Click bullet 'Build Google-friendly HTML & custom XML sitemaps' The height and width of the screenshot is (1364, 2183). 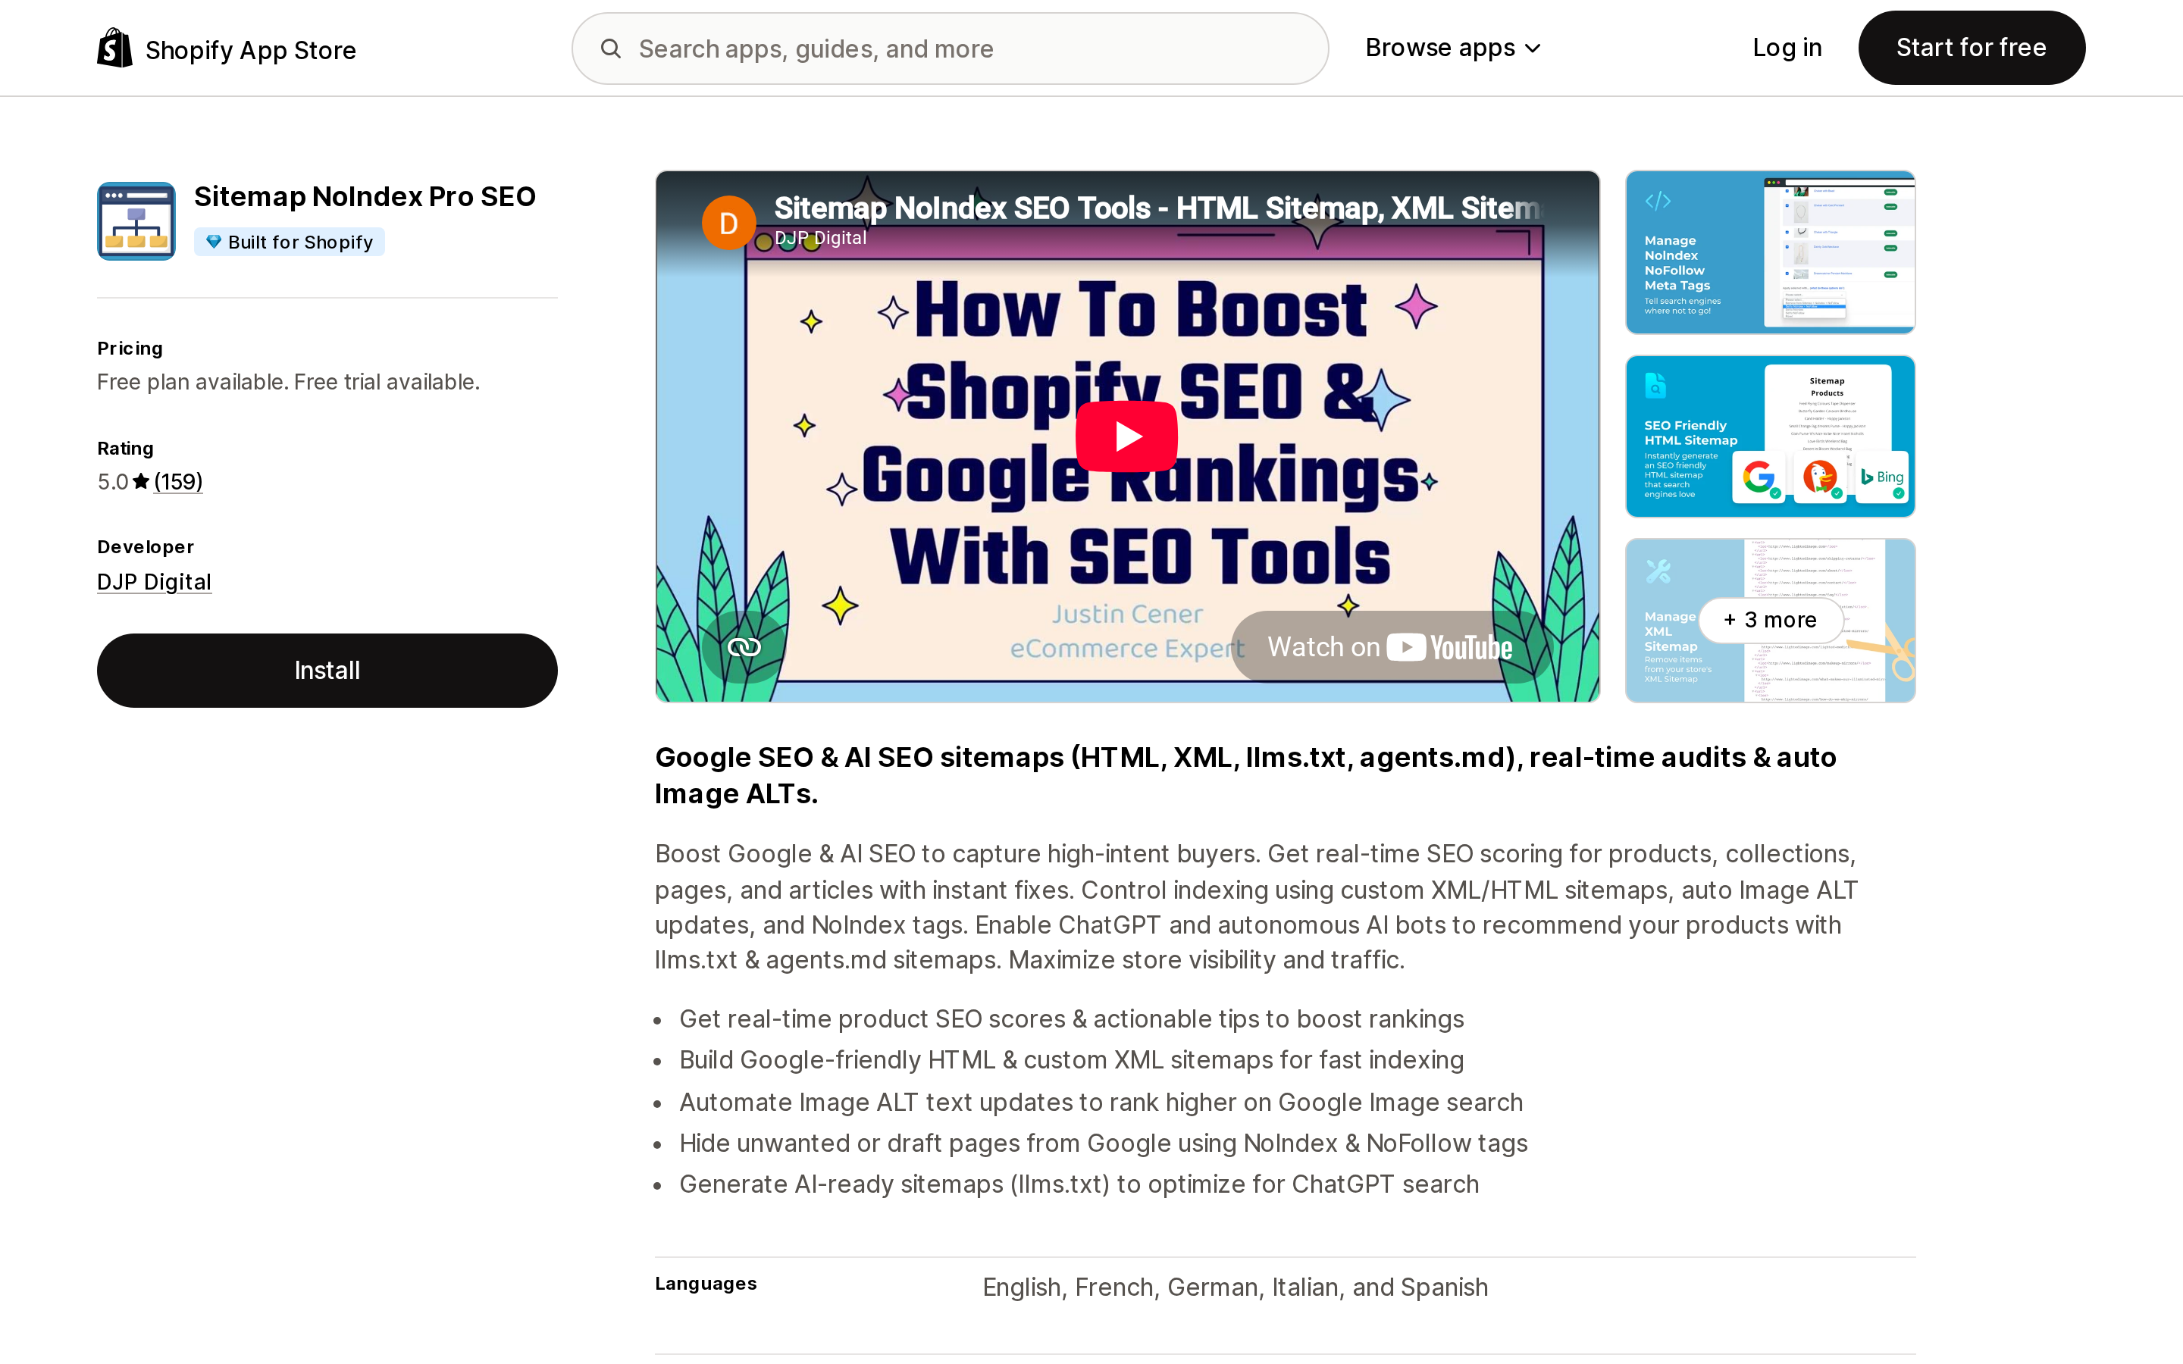click(x=1072, y=1060)
